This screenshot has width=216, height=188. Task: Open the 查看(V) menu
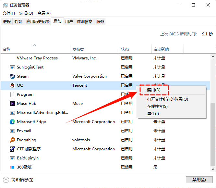point(44,13)
